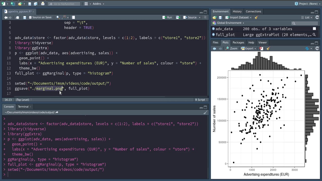322x181 pixels.
Task: Print the current file icon
Action: (x=43, y=4)
